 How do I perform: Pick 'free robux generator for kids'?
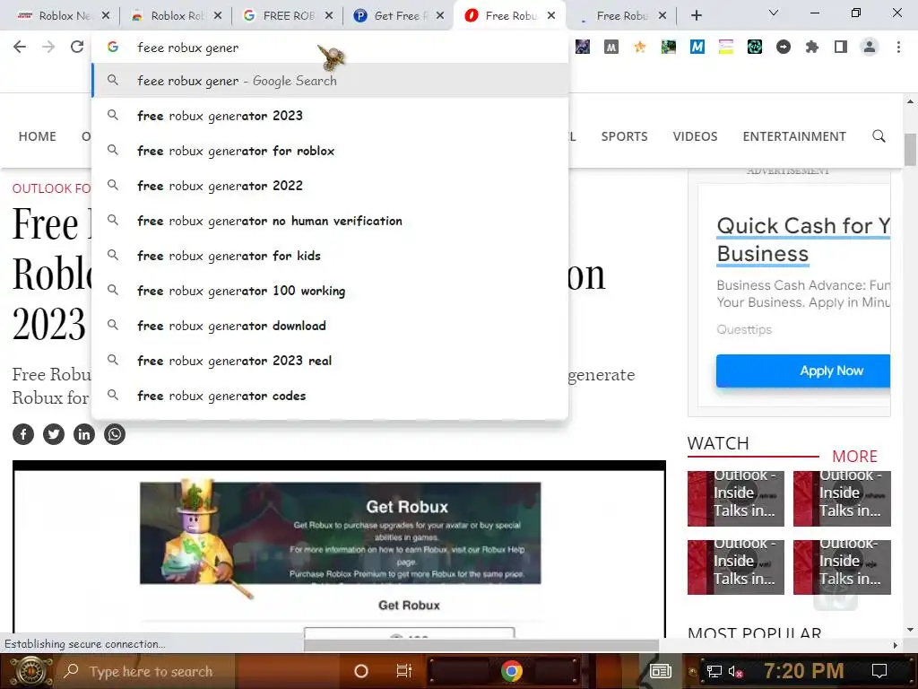330,256
